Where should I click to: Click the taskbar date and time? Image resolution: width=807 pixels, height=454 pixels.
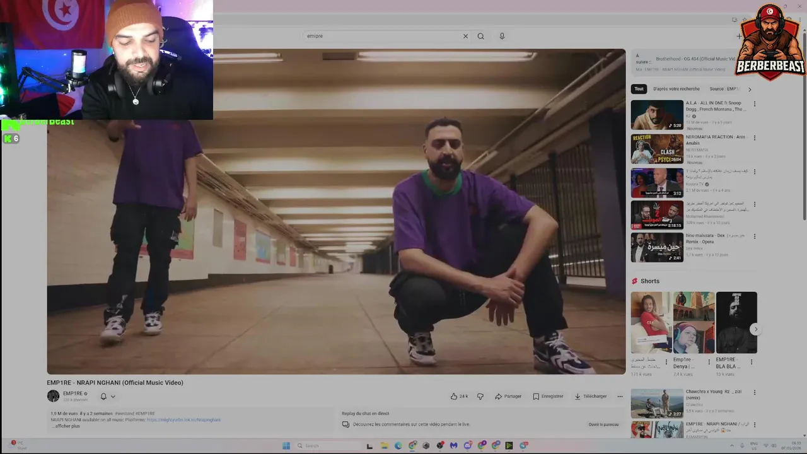(792, 446)
